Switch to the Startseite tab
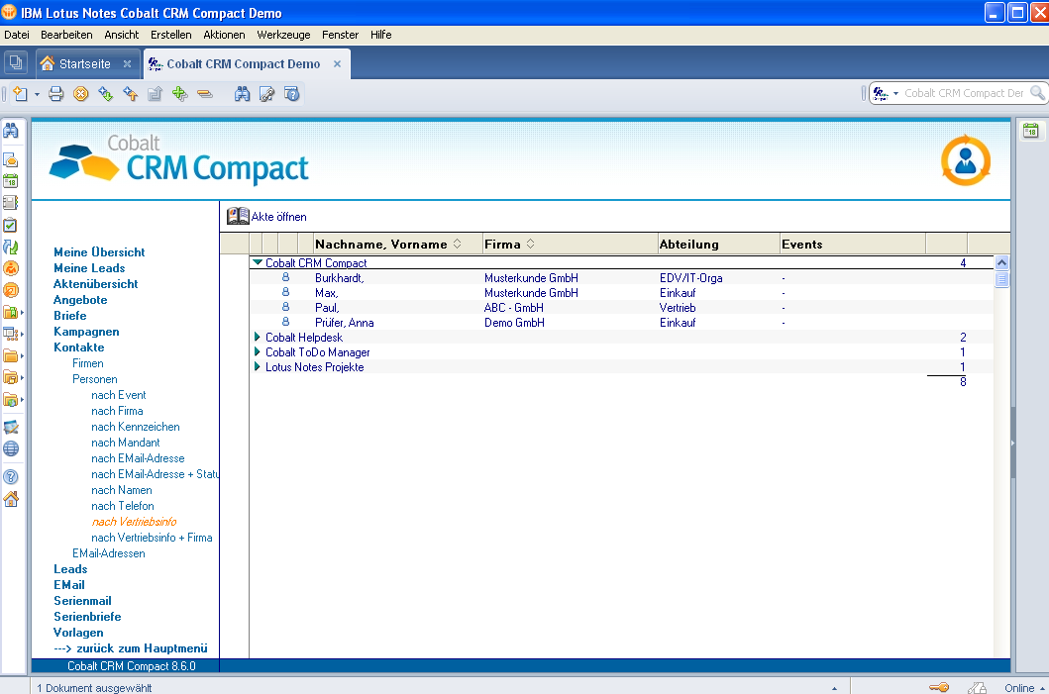 pyautogui.click(x=84, y=64)
